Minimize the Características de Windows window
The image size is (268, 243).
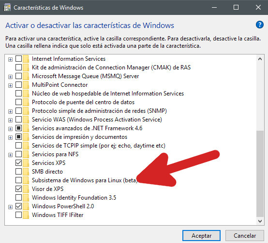pos(214,7)
